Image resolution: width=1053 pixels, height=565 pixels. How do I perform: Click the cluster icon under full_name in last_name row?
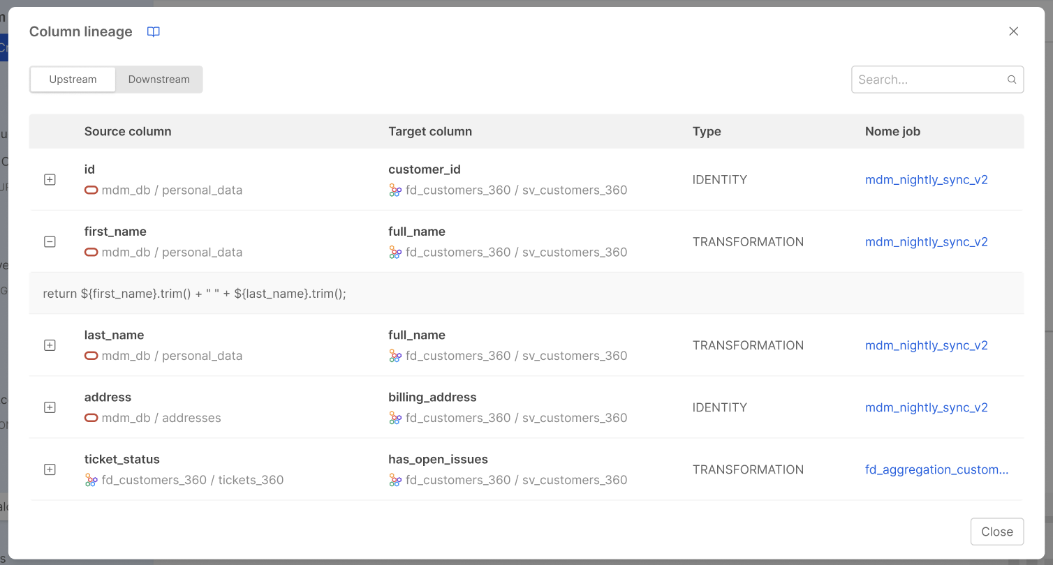[x=395, y=356]
